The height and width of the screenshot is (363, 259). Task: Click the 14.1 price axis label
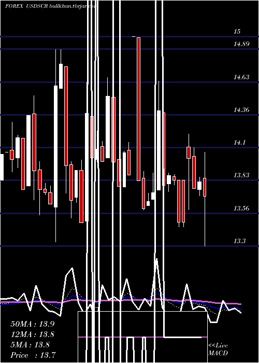[x=239, y=143]
